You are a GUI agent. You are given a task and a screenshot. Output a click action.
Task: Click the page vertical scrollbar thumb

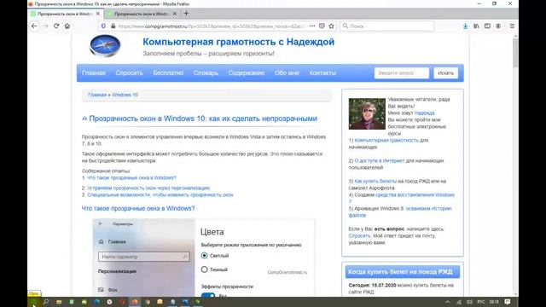[515, 53]
